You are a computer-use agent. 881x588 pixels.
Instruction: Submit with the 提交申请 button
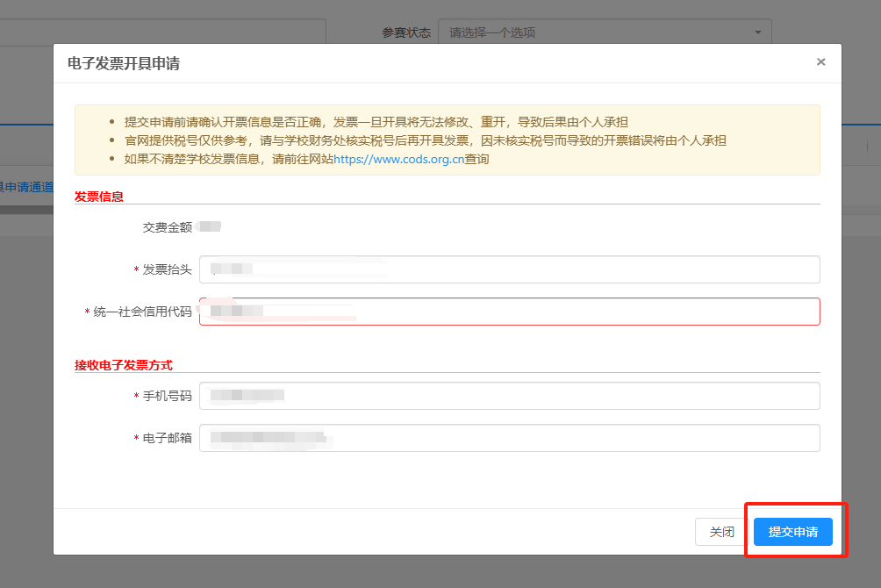(792, 532)
